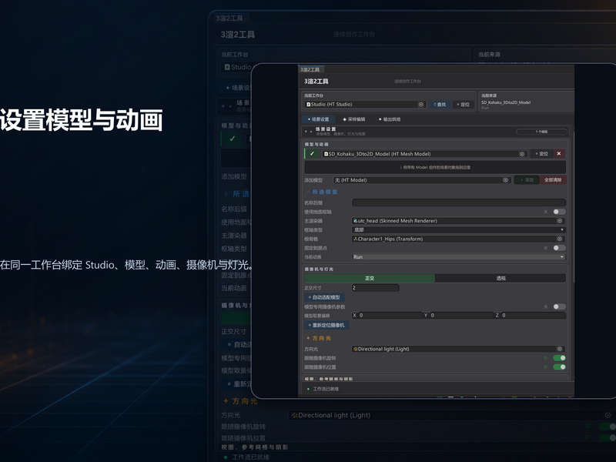The image size is (616, 462).
Task: Click the model asset icon before SD_Kohaku_3Dto2D_Model
Action: click(326, 154)
